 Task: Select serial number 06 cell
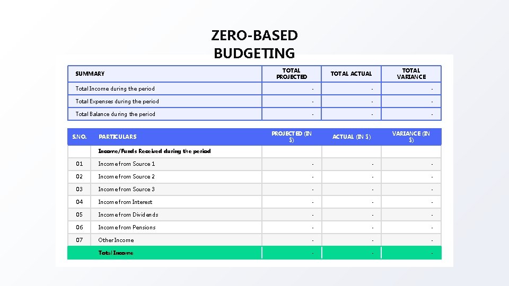[x=79, y=227]
